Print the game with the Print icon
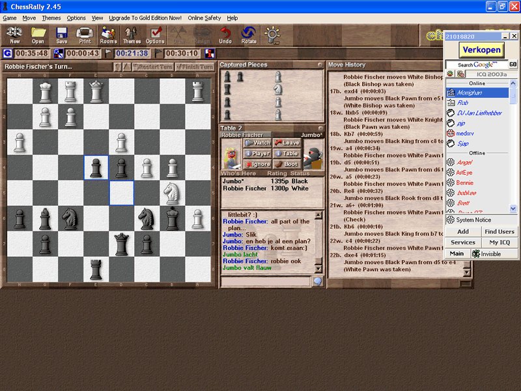 [85, 35]
